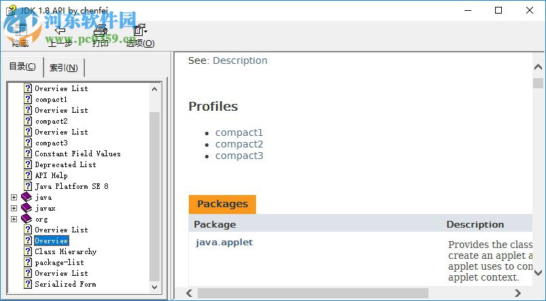Expand the javax tree node

coord(14,209)
